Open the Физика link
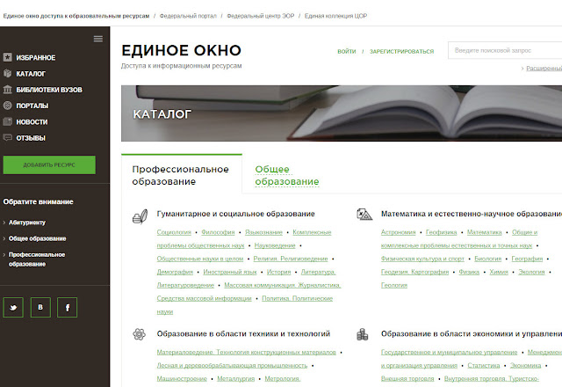 pos(469,272)
